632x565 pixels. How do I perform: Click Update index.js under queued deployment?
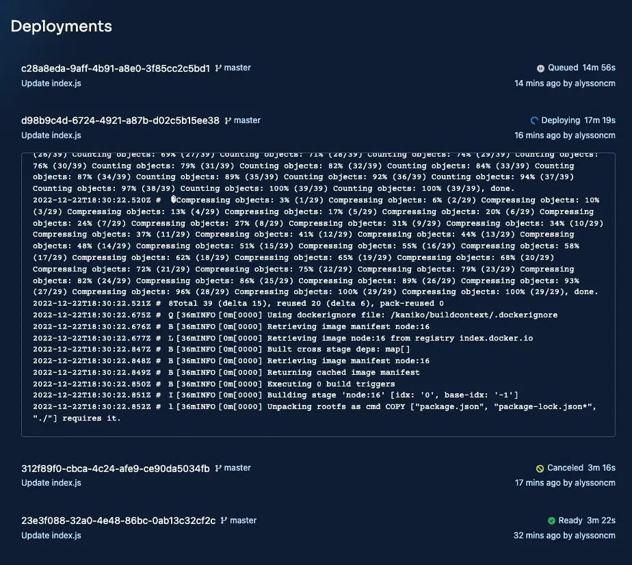51,83
